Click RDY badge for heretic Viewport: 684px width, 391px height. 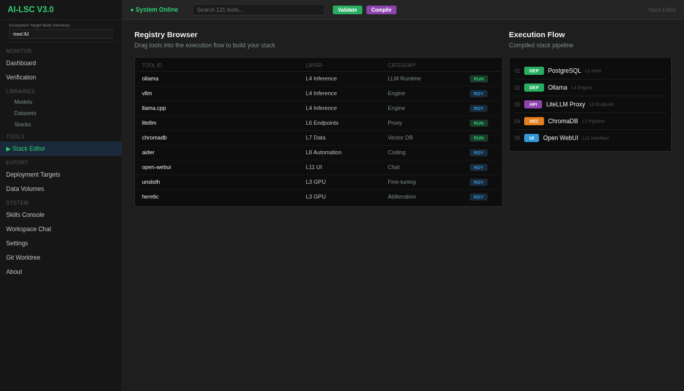[478, 197]
